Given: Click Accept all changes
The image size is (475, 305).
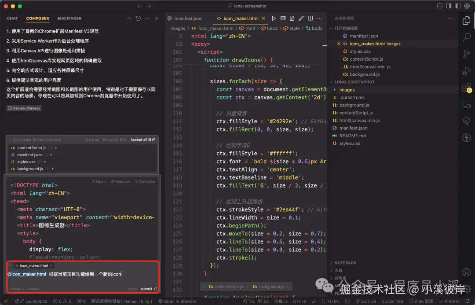Looking at the screenshot, I should coord(142,140).
